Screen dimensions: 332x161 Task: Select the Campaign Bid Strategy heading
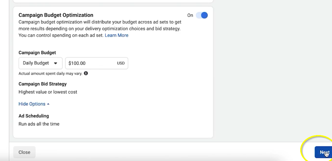click(x=43, y=84)
